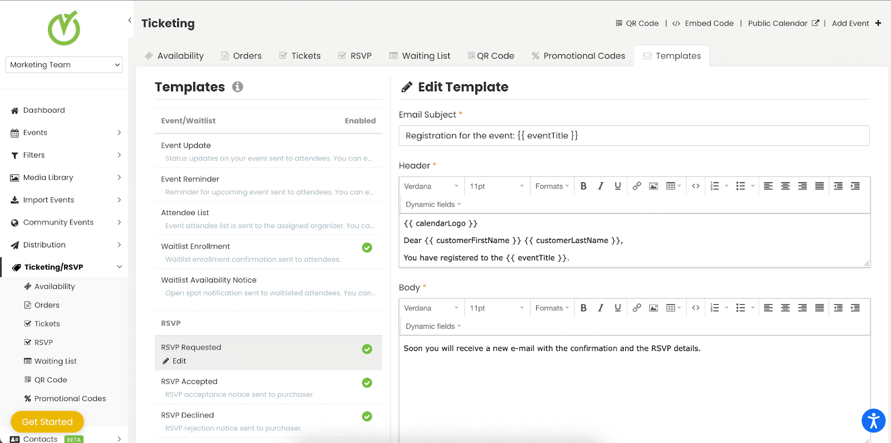Open Dynamic fields dropdown in Header editor
891x443 pixels.
pos(433,205)
